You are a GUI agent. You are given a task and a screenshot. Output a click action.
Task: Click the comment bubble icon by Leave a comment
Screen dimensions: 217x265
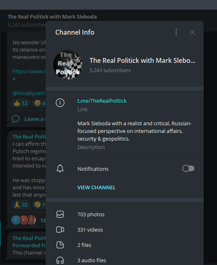coord(16,119)
